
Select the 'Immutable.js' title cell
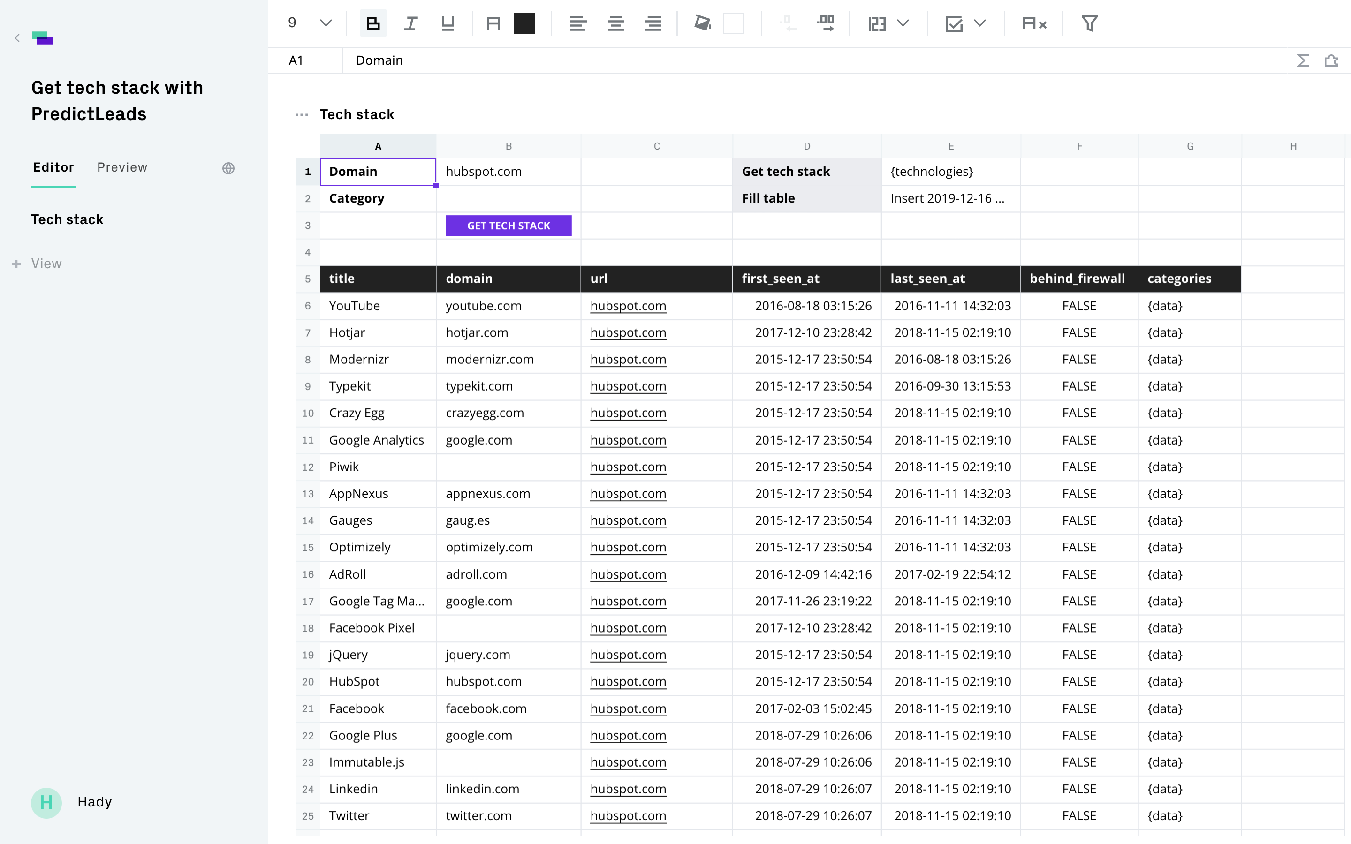pyautogui.click(x=378, y=762)
